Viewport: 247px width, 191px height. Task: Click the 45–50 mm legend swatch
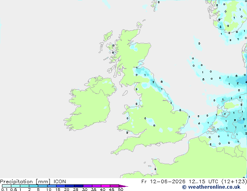115,186
